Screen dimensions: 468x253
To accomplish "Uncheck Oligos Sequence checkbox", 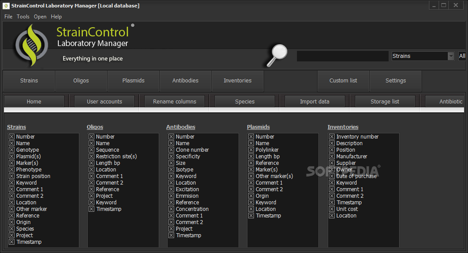I will (91, 150).
